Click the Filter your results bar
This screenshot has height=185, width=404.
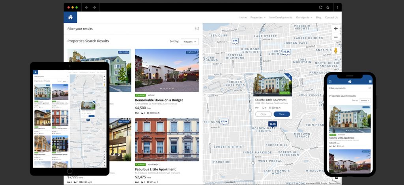[x=133, y=29]
